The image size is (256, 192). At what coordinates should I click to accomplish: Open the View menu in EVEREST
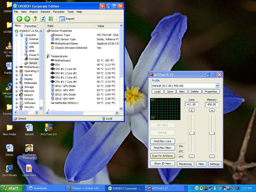[24, 12]
